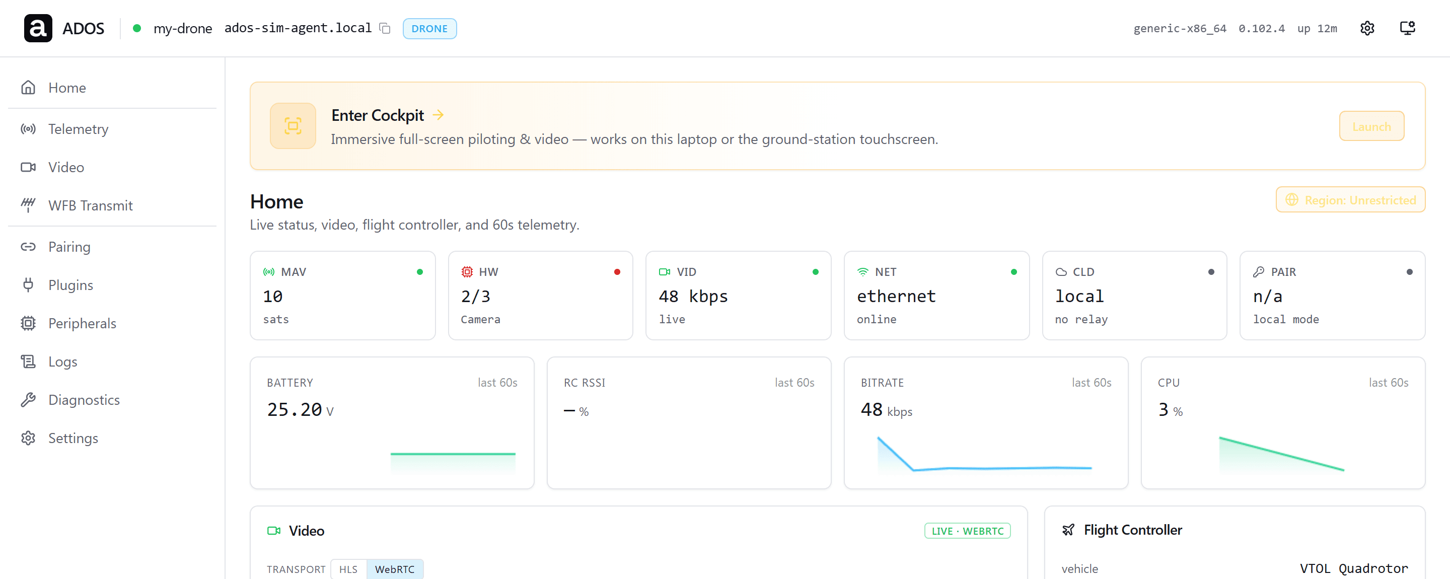Open the settings gear in header
Screen dimensions: 1450x579
(1367, 28)
